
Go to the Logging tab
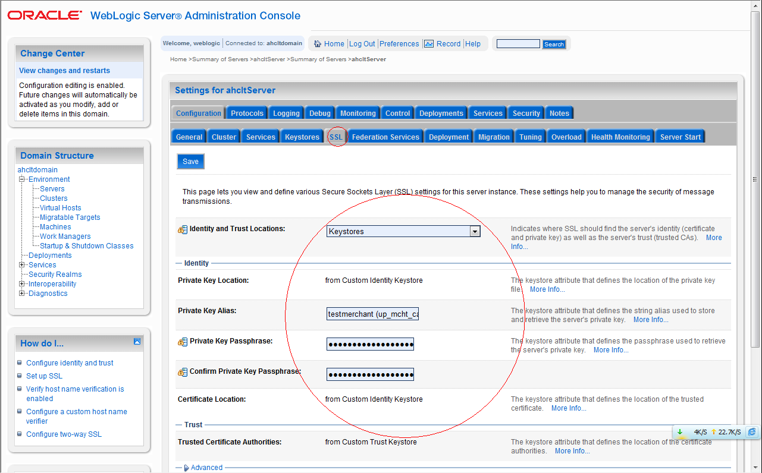click(x=286, y=113)
